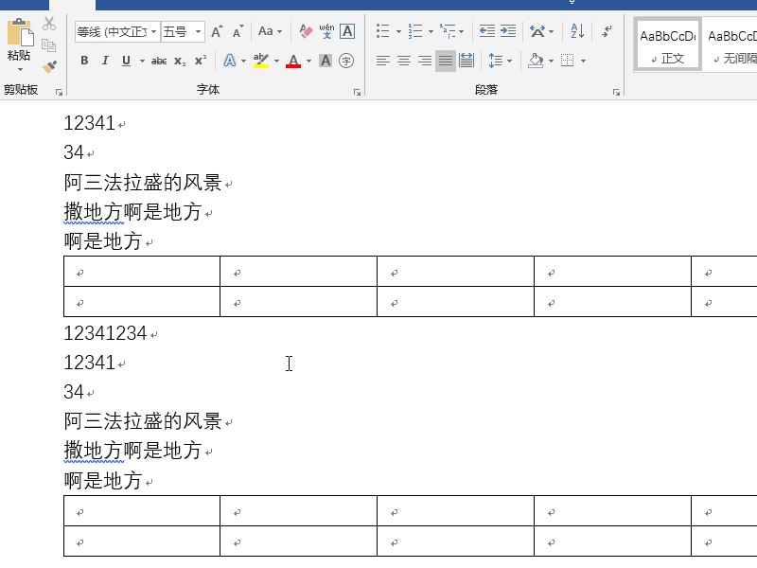Open Font dialog launcher

tap(357, 92)
